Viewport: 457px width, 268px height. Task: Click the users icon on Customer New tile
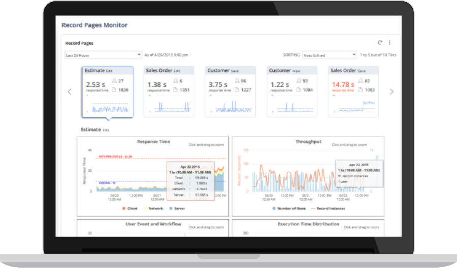coord(299,81)
